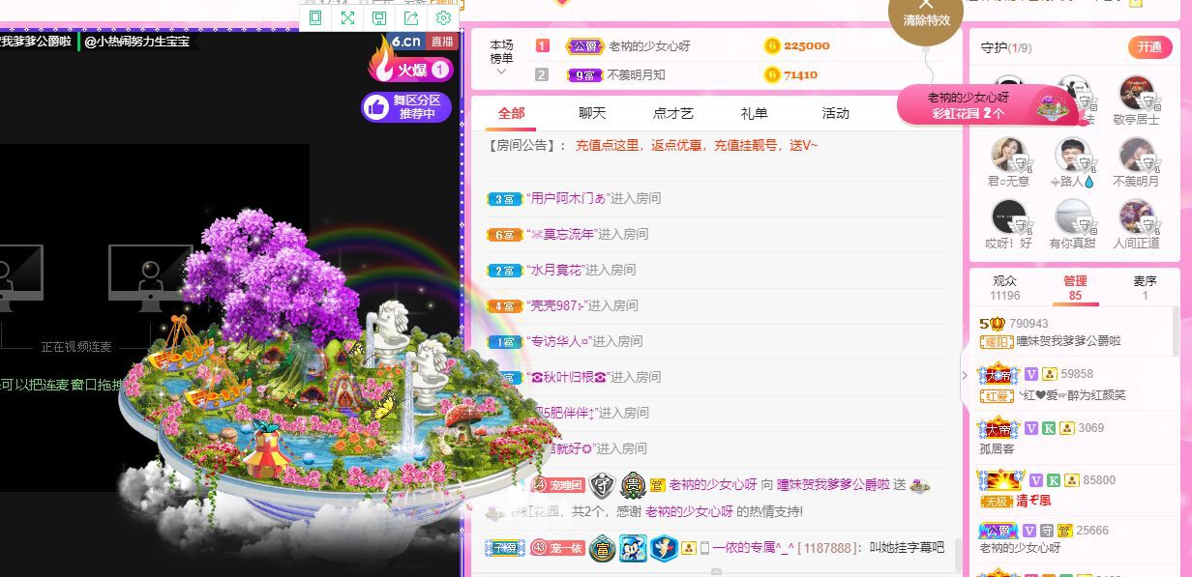1192x577 pixels.
Task: Click the 3富 badge next to 用户阿木门
Action: click(x=503, y=198)
